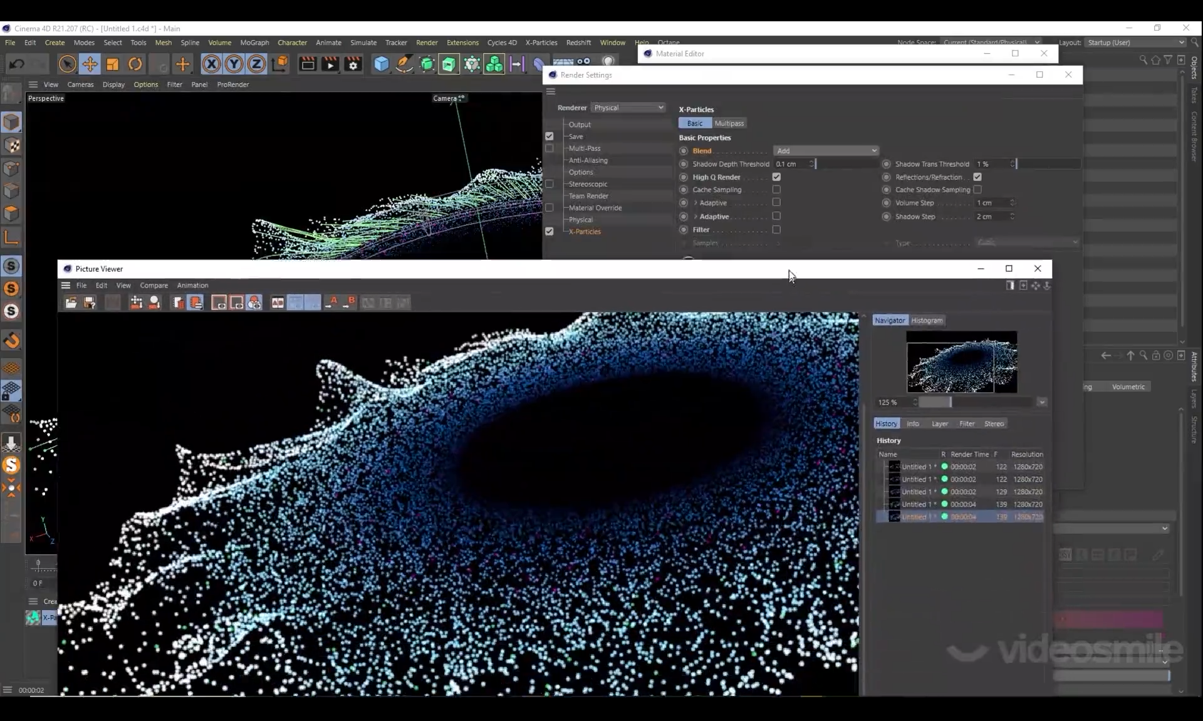This screenshot has height=721, width=1203.
Task: Open the Blend mode Add dropdown
Action: click(x=826, y=151)
